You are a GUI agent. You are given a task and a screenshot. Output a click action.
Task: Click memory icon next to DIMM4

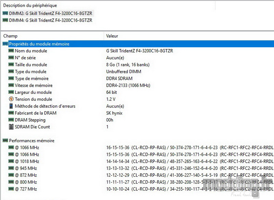[x=5, y=20]
